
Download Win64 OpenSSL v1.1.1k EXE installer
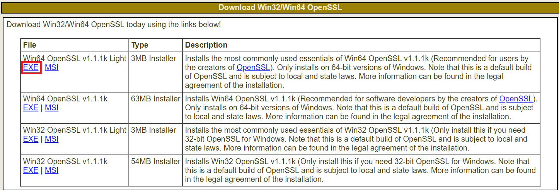point(31,108)
